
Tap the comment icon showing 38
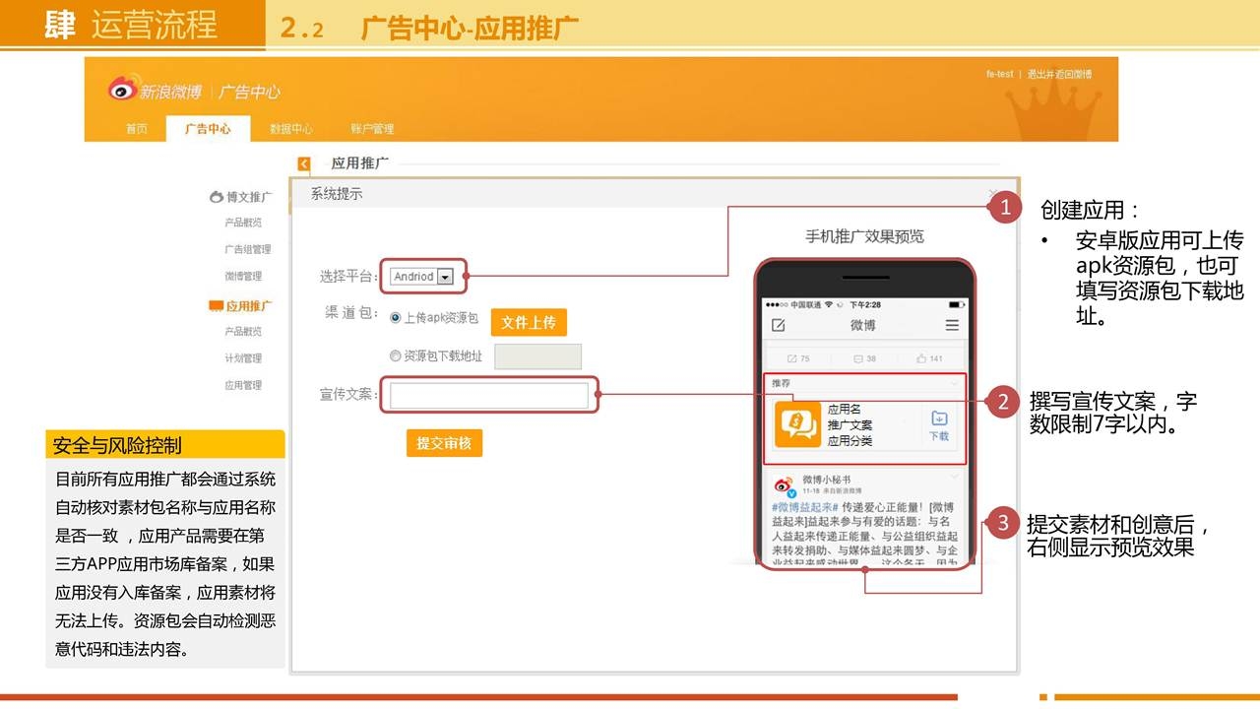pyautogui.click(x=863, y=358)
